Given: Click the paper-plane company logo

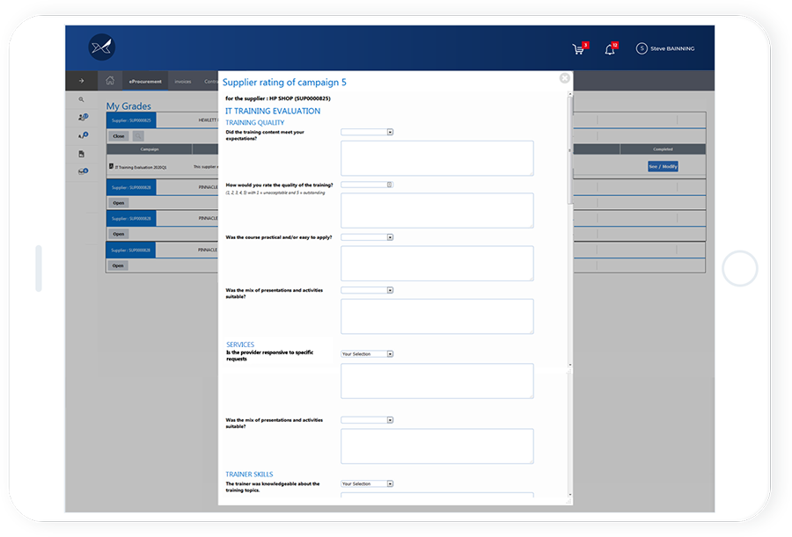Looking at the screenshot, I should (100, 46).
